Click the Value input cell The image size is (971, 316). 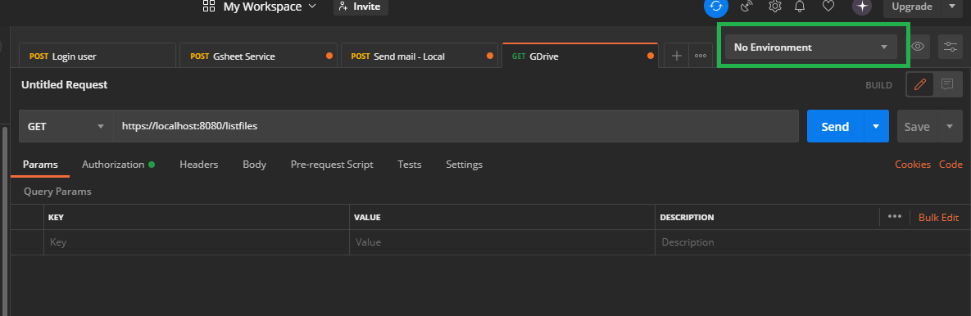(x=502, y=242)
